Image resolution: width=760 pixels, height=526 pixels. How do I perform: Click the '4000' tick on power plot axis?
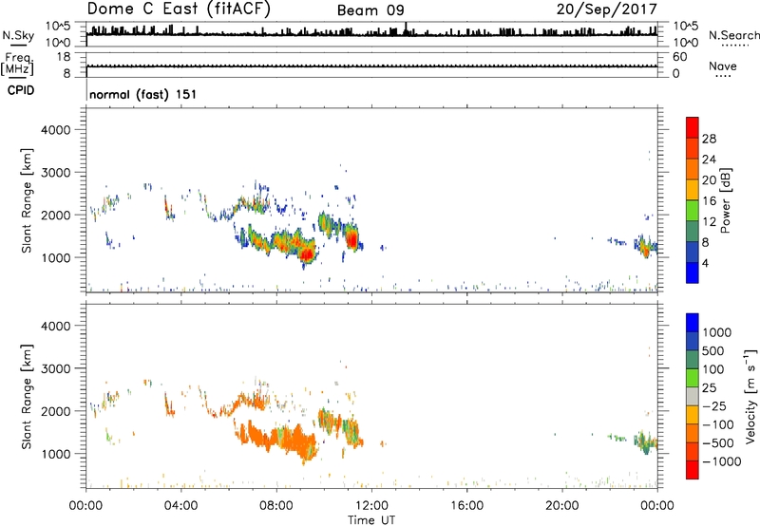(56, 130)
